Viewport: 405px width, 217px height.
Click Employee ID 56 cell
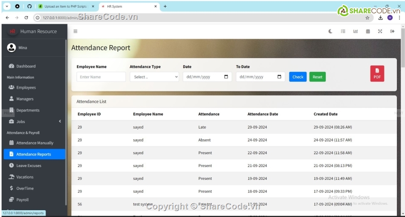coord(80,204)
